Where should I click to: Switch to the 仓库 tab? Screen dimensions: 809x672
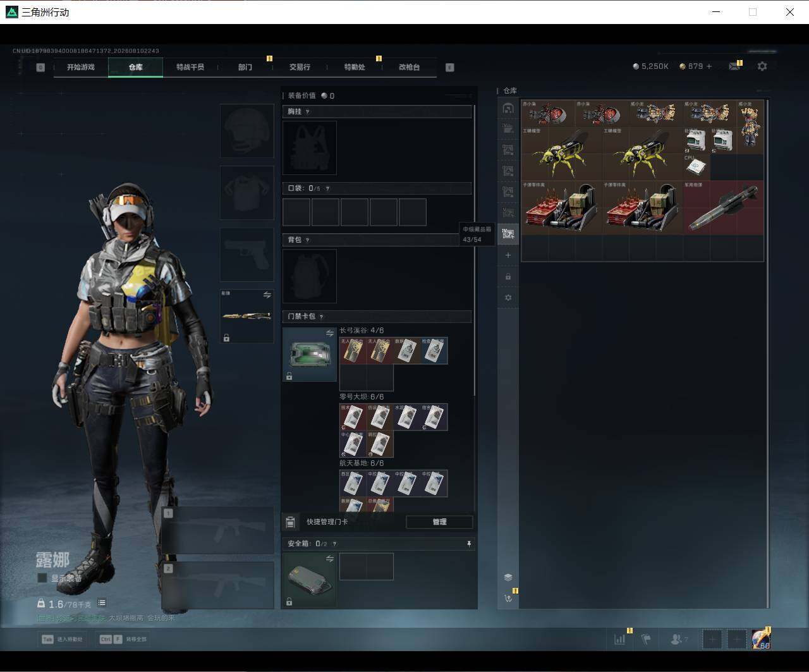point(136,67)
